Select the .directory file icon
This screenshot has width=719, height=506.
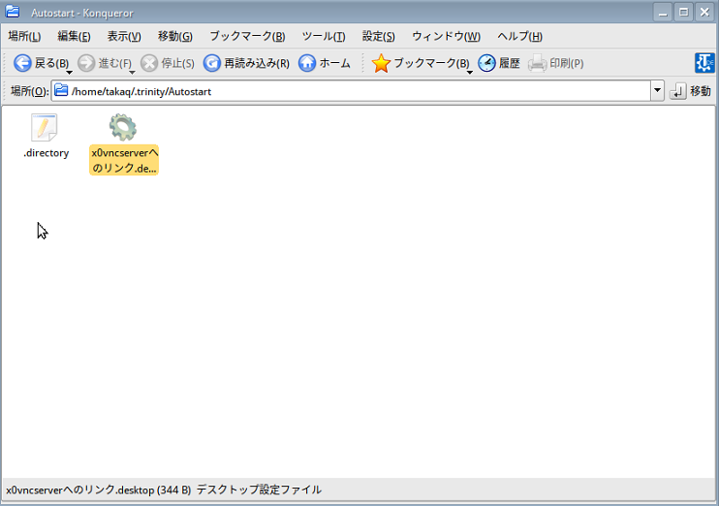[x=44, y=127]
